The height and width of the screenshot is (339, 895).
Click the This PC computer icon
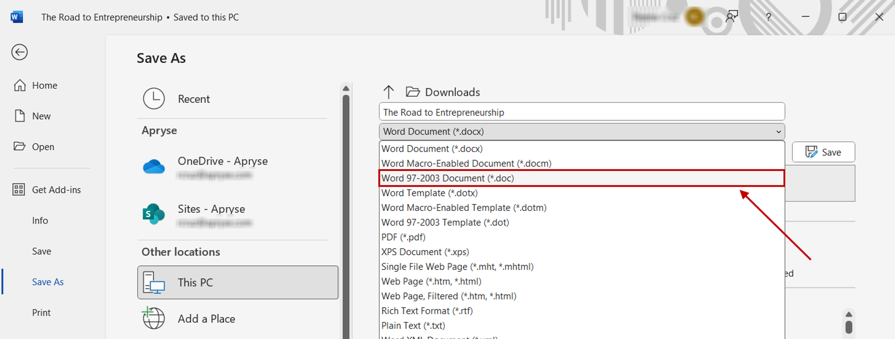pyautogui.click(x=154, y=283)
